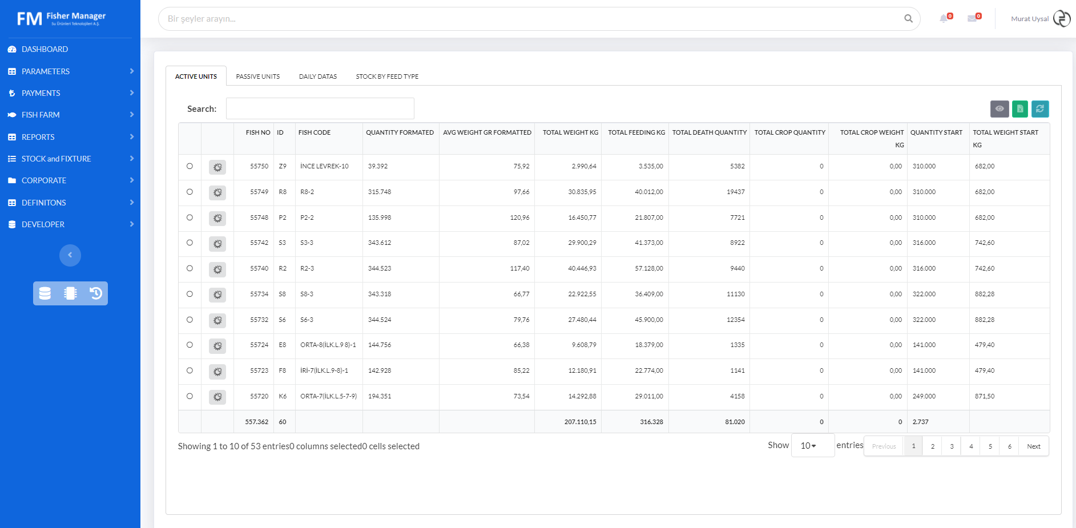Expand Stock and Fixture sidebar menu

(70, 159)
